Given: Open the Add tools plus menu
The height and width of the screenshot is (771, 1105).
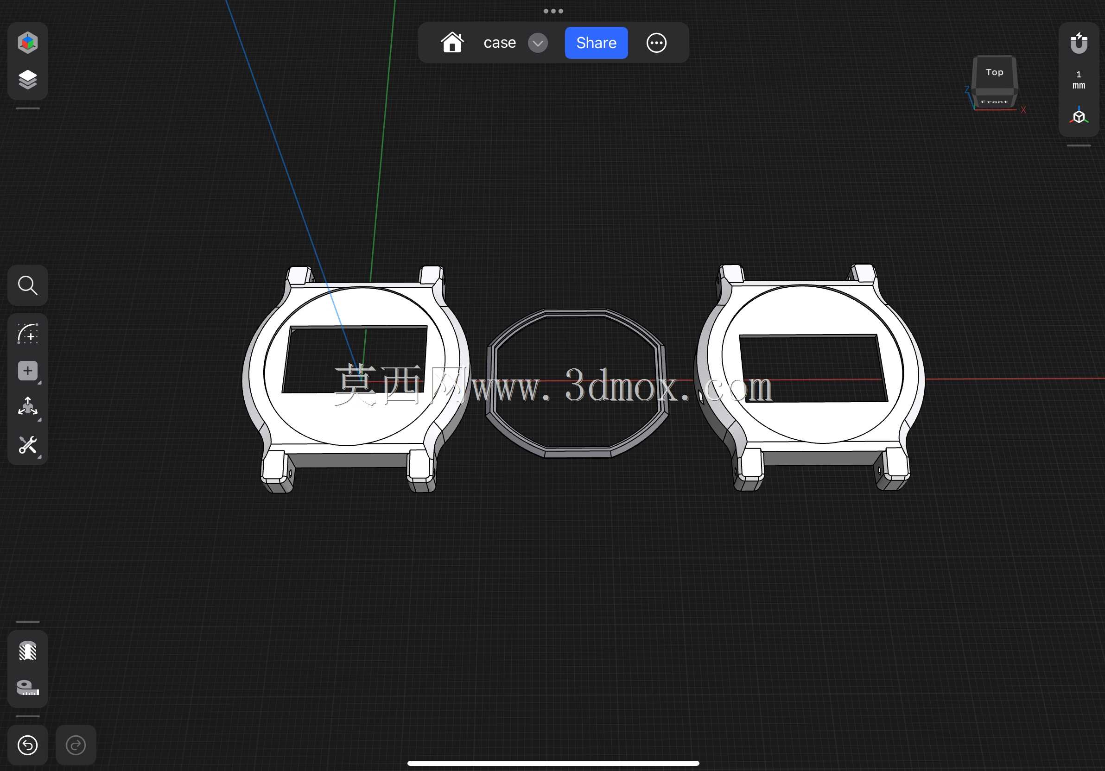Looking at the screenshot, I should 27,371.
